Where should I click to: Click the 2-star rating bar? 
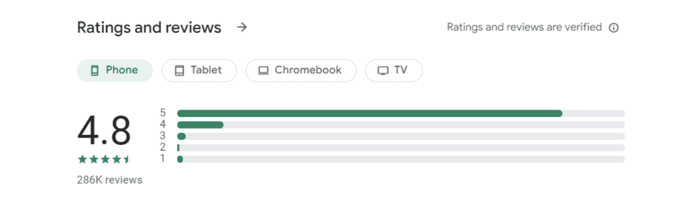coord(401,148)
